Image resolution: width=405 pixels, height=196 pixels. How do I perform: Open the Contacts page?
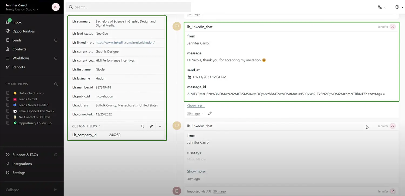pyautogui.click(x=19, y=49)
